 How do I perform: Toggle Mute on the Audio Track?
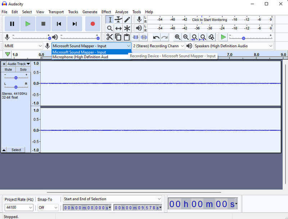(x=8, y=70)
